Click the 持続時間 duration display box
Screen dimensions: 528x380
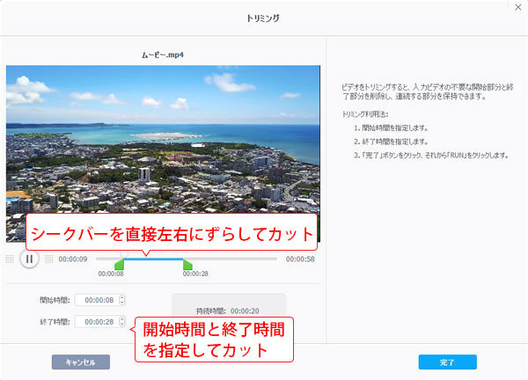[228, 311]
